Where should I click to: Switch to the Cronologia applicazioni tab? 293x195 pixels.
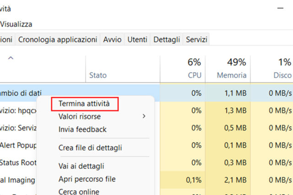(x=58, y=39)
